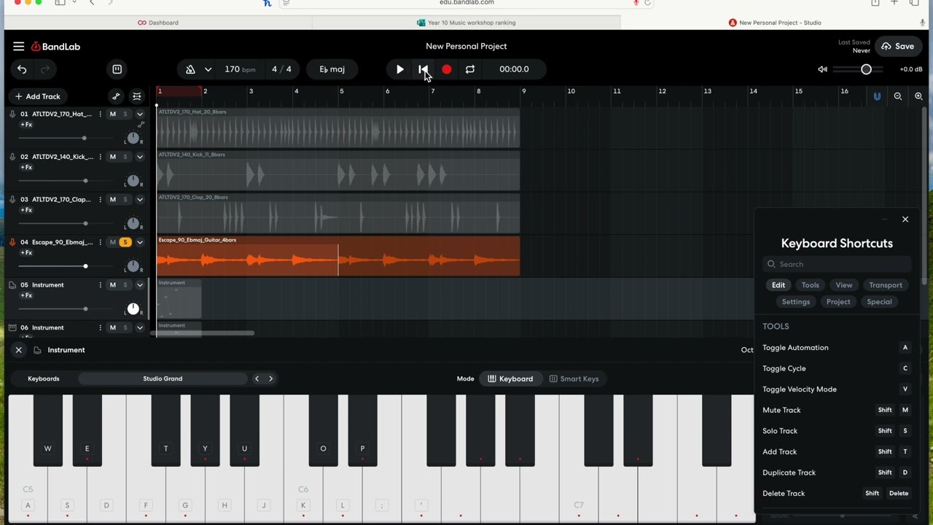Click microphone icon of track 01 Hat
This screenshot has width=933, height=525.
pos(12,114)
